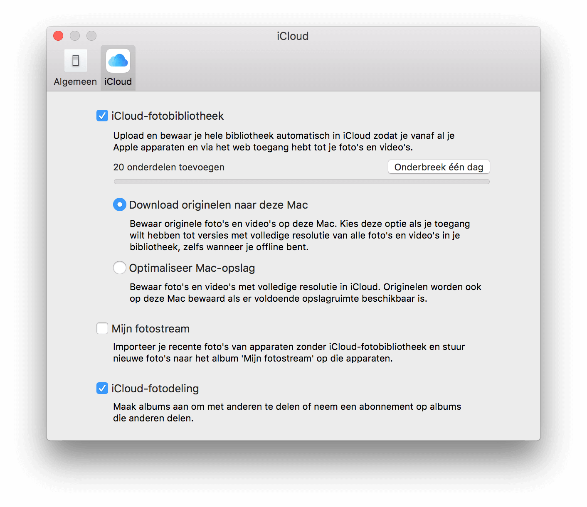
Task: Uncheck the iCloud-fotobibliotheek checkbox
Action: pyautogui.click(x=102, y=116)
